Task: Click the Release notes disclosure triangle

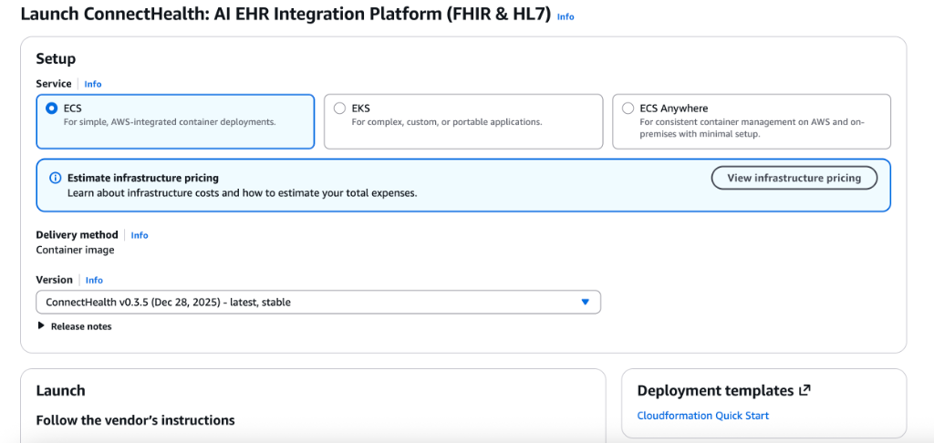Action: click(41, 325)
